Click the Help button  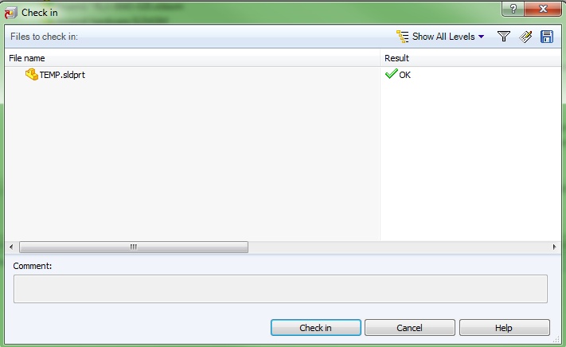(x=504, y=328)
